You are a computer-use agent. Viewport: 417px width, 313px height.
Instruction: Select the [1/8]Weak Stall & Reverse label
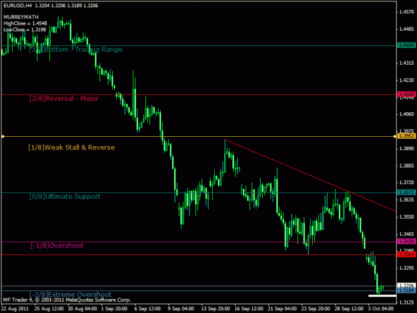pyautogui.click(x=71, y=147)
